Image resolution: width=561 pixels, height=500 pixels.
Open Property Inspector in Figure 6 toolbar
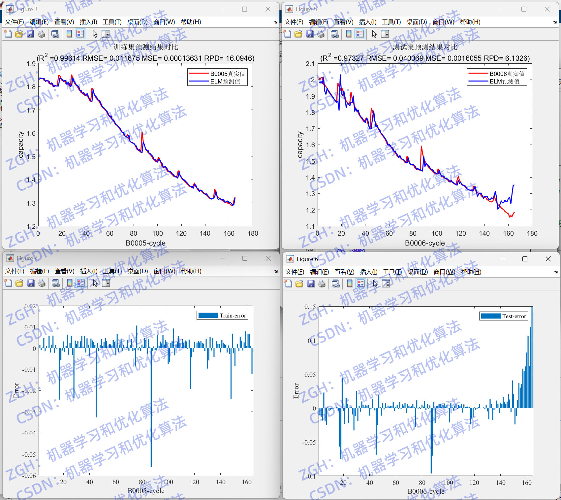(386, 283)
